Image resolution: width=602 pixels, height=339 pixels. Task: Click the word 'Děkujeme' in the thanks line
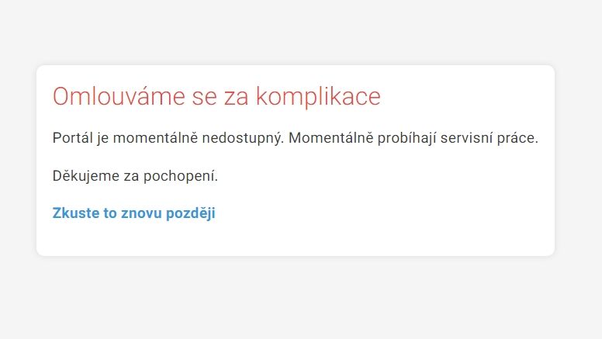click(85, 176)
